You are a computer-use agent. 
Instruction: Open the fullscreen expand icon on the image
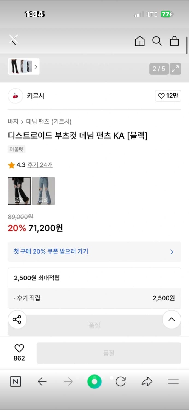[175, 69]
